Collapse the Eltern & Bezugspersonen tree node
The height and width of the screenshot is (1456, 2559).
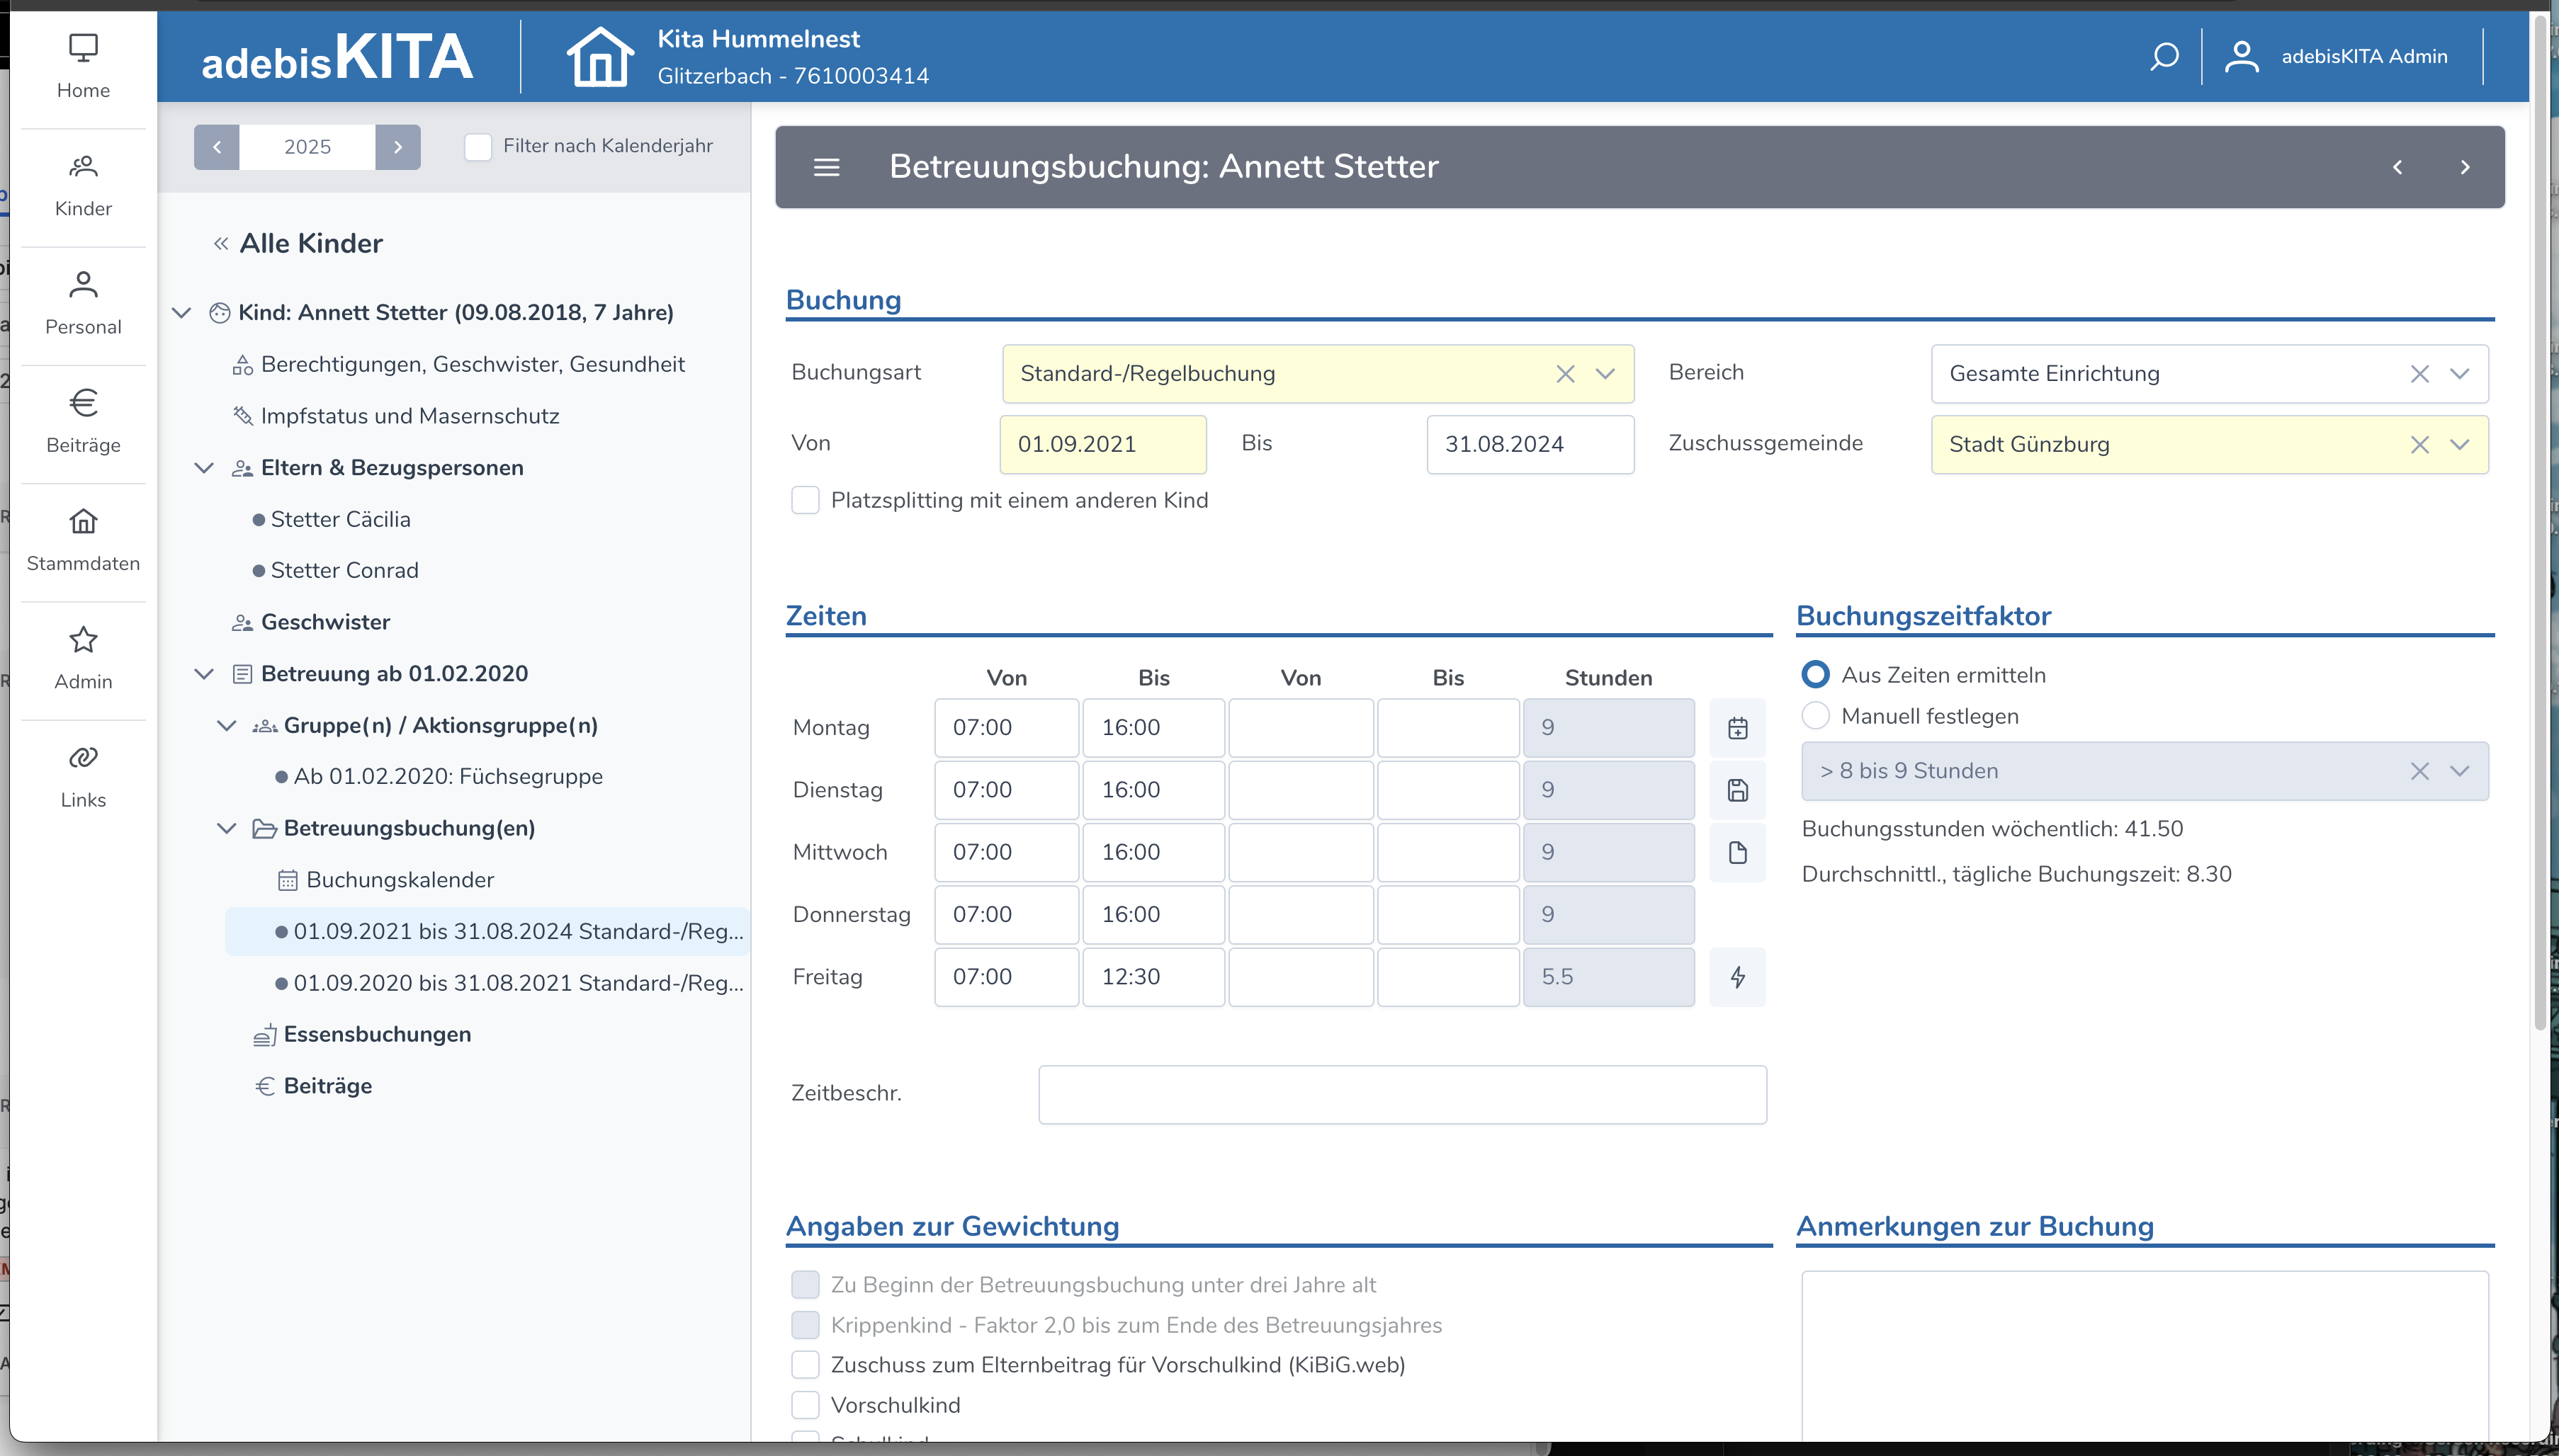(204, 468)
